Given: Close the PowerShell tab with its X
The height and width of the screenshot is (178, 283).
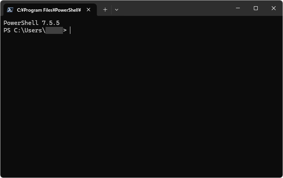Looking at the screenshot, I should (88, 10).
